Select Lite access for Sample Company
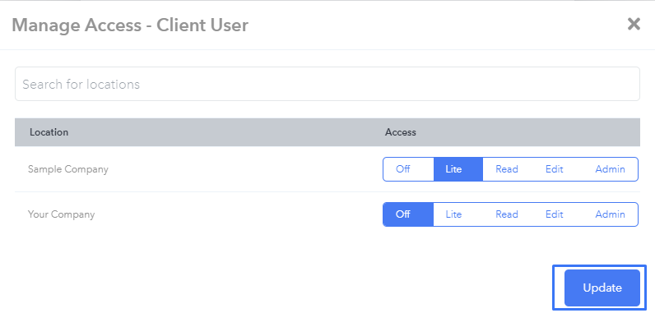This screenshot has height=313, width=655. pos(458,169)
